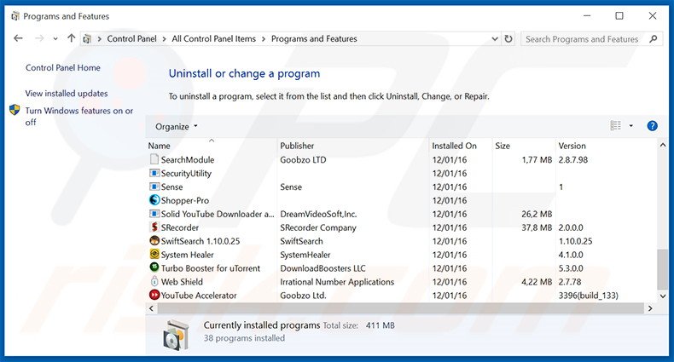Select SwiftSearch 1.10.0.25 program name
Image resolution: width=674 pixels, height=362 pixels.
tap(200, 241)
